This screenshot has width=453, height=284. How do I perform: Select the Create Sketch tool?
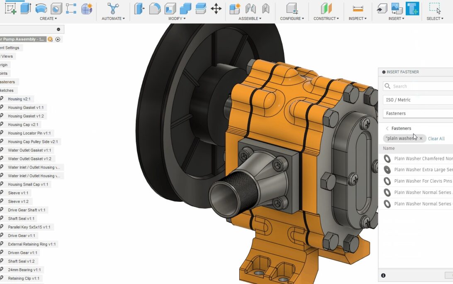[x=10, y=8]
